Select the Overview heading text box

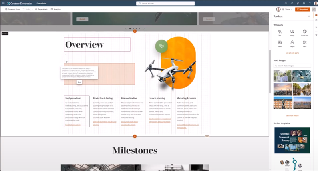(97, 44)
